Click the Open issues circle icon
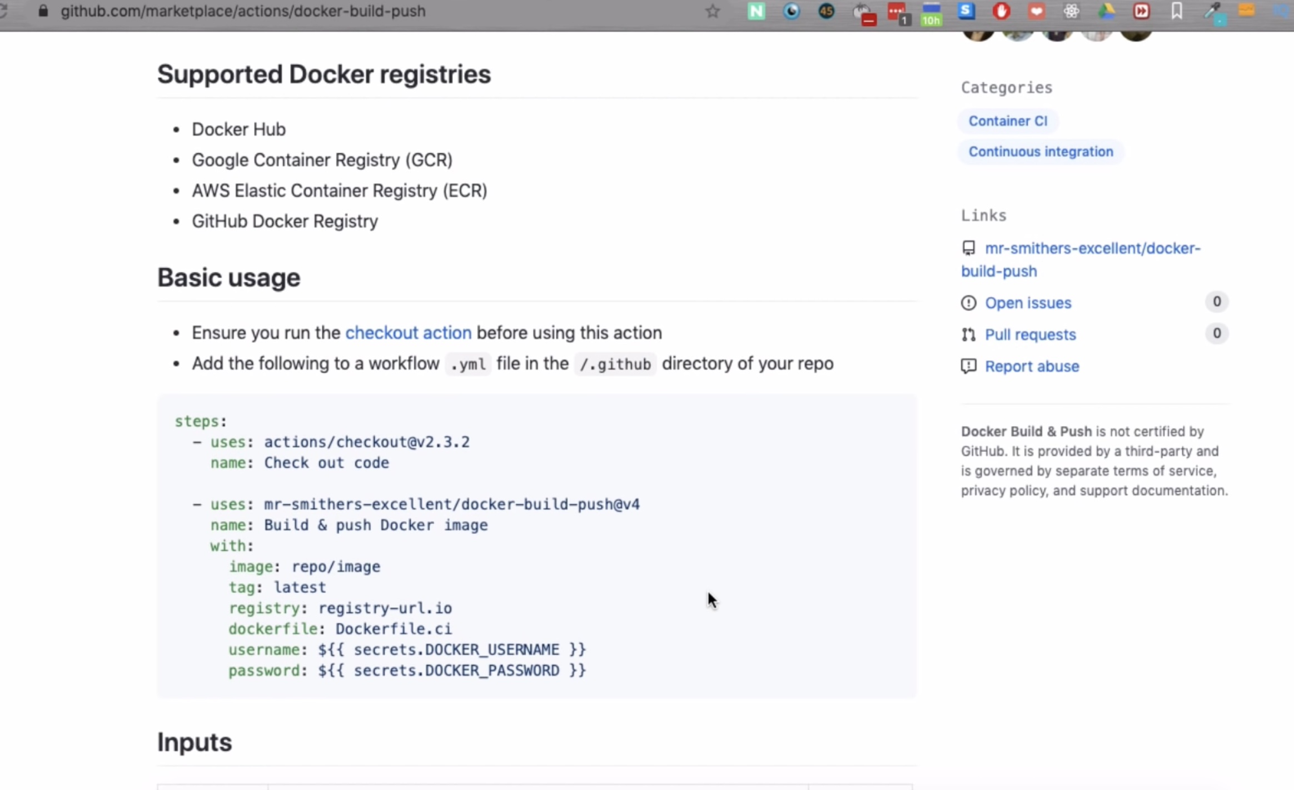The width and height of the screenshot is (1294, 790). (968, 303)
